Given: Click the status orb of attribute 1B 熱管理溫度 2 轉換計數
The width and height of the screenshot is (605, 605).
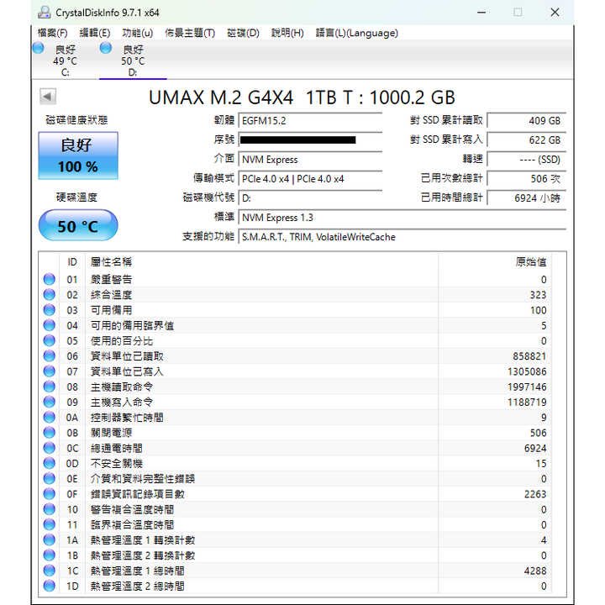Looking at the screenshot, I should (50, 555).
